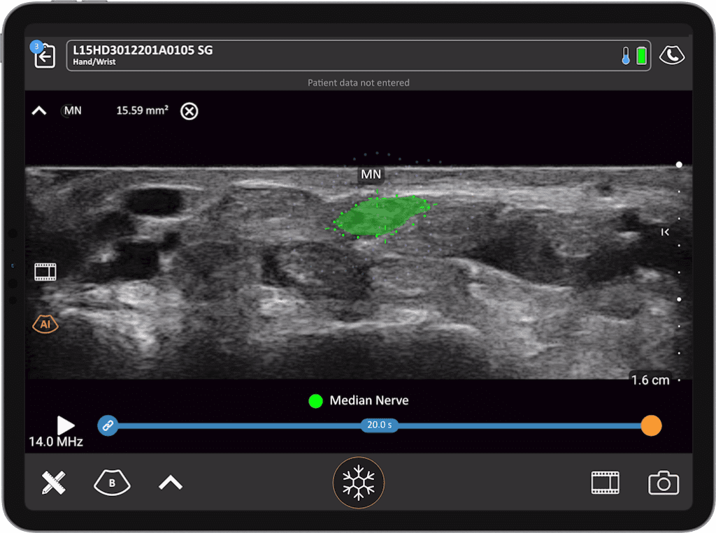The width and height of the screenshot is (716, 533).
Task: Collapse the side depth panel arrow
Action: [x=666, y=232]
